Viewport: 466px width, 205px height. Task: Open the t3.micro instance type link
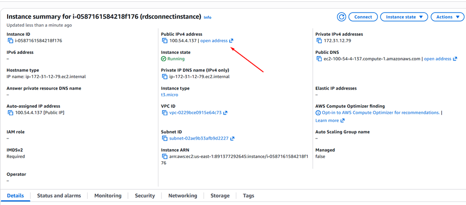point(170,95)
